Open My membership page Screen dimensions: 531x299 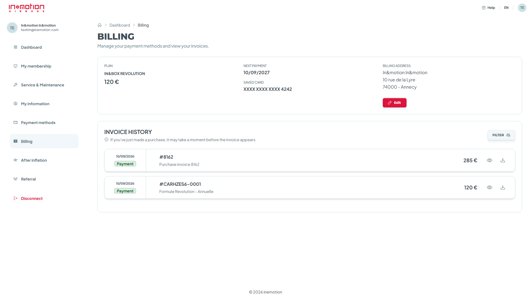pyautogui.click(x=44, y=66)
